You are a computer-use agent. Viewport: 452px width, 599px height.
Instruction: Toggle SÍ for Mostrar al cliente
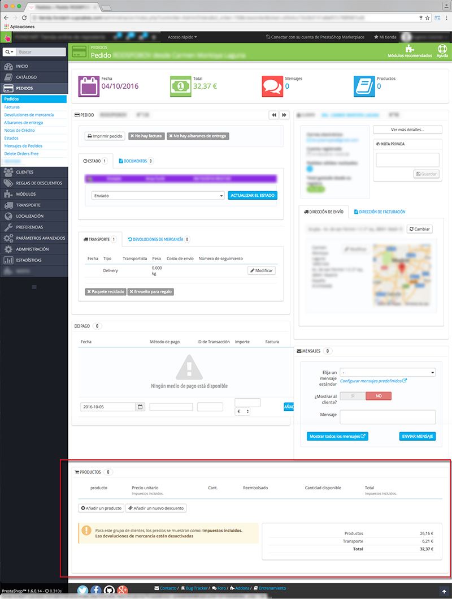pyautogui.click(x=353, y=396)
